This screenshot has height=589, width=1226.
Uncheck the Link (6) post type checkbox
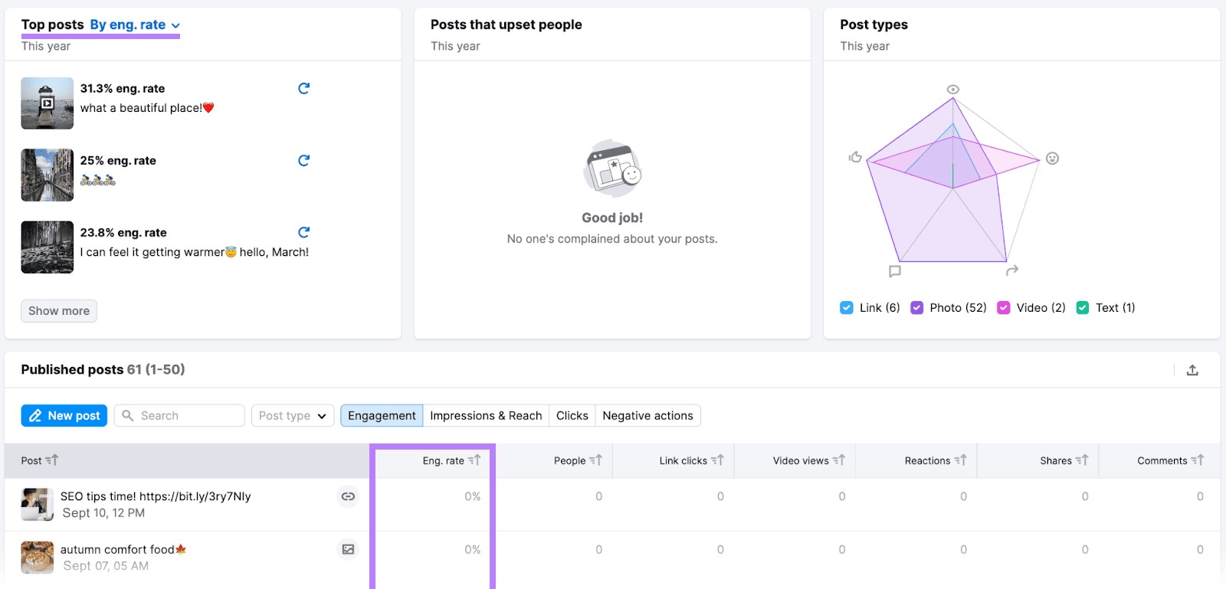pyautogui.click(x=847, y=308)
